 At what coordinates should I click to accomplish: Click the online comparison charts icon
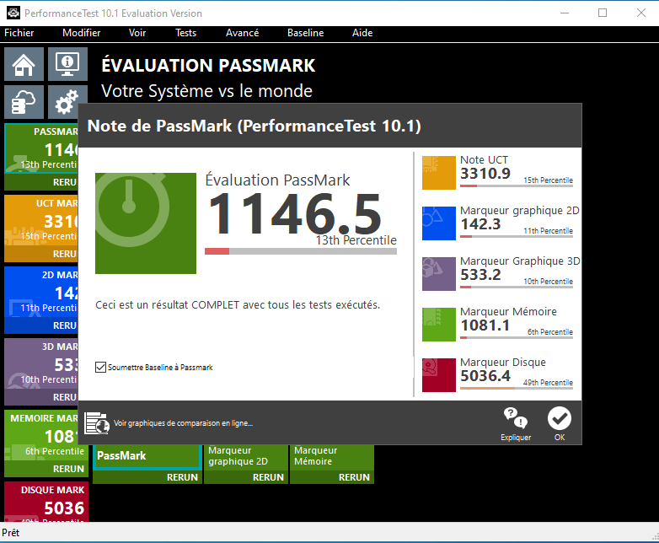point(97,422)
